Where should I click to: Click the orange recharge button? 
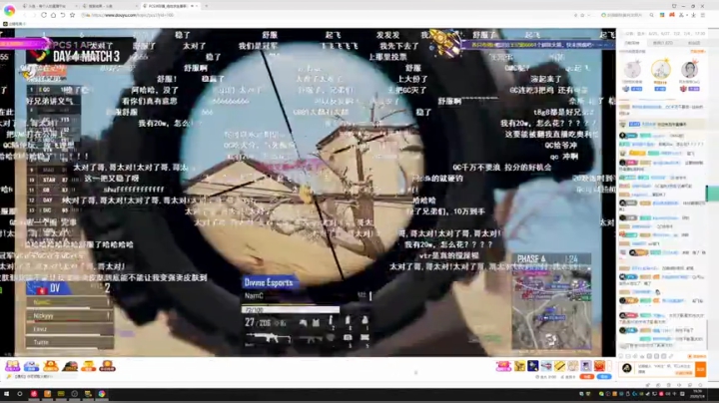[x=587, y=376]
